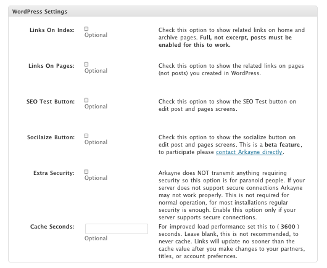The image size is (327, 268).
Task: Check the Socilaize Button option
Action: tap(86, 136)
